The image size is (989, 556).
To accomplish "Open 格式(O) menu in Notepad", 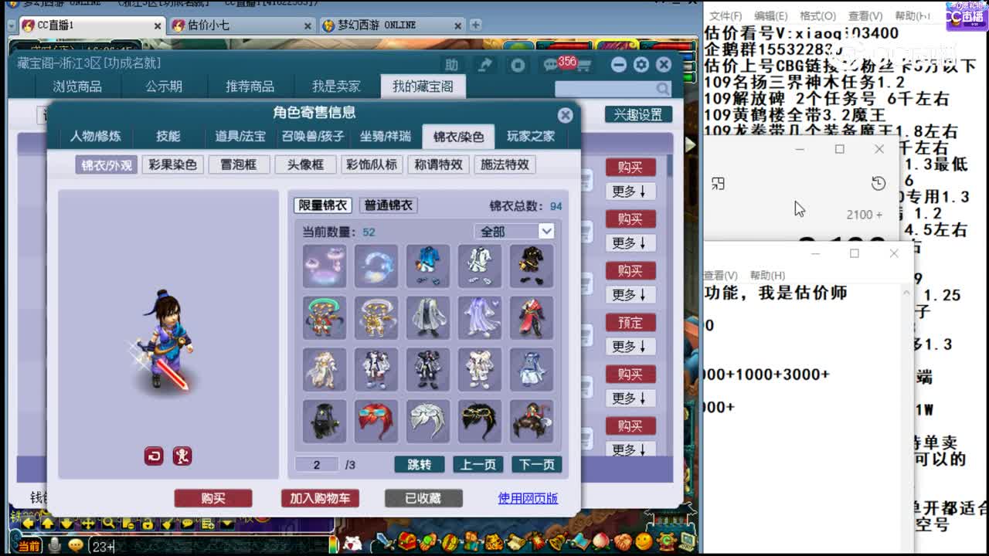I will click(817, 15).
